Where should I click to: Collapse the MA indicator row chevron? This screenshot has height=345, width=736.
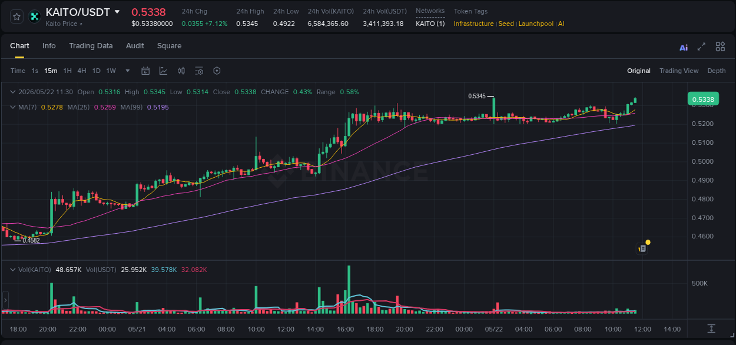[x=13, y=107]
